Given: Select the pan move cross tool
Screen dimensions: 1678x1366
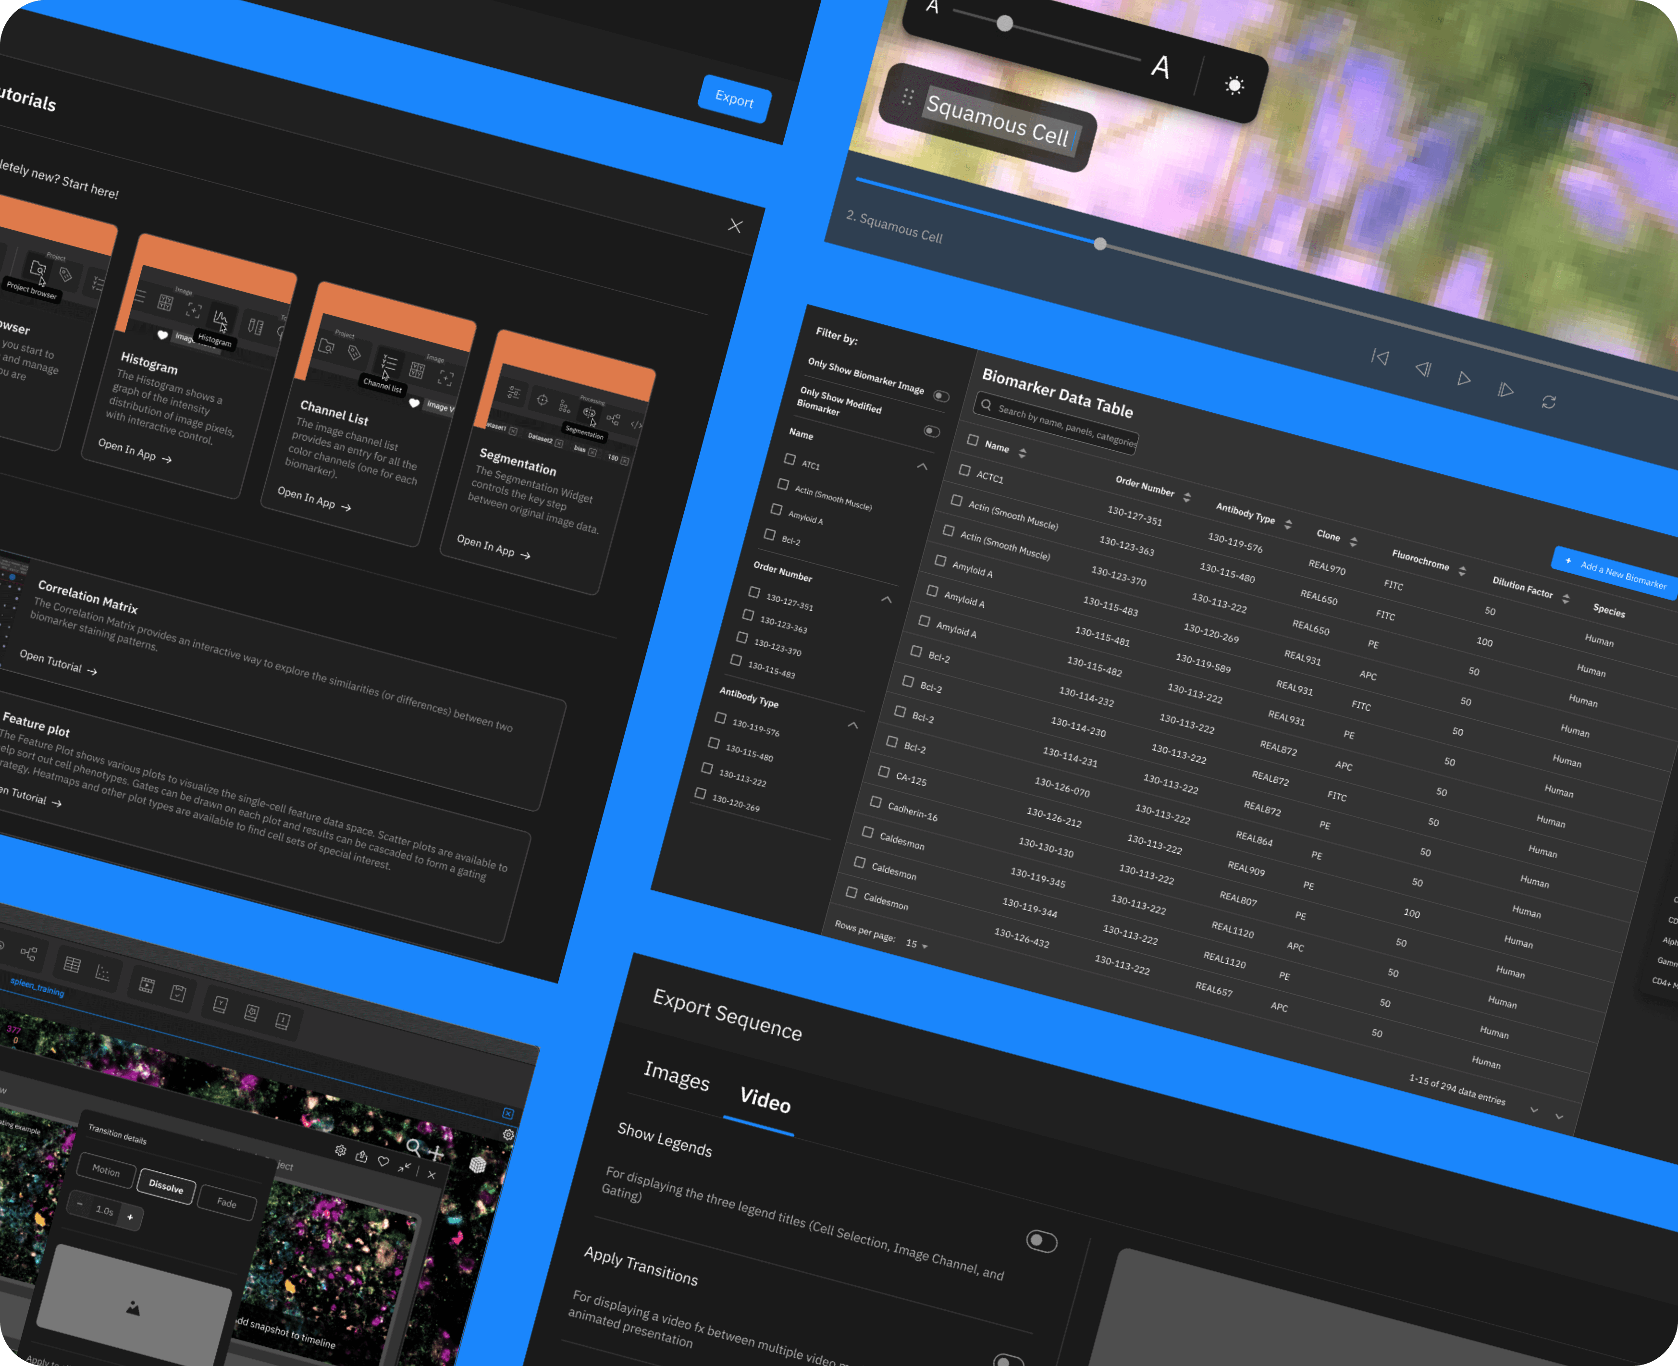Looking at the screenshot, I should (437, 1154).
